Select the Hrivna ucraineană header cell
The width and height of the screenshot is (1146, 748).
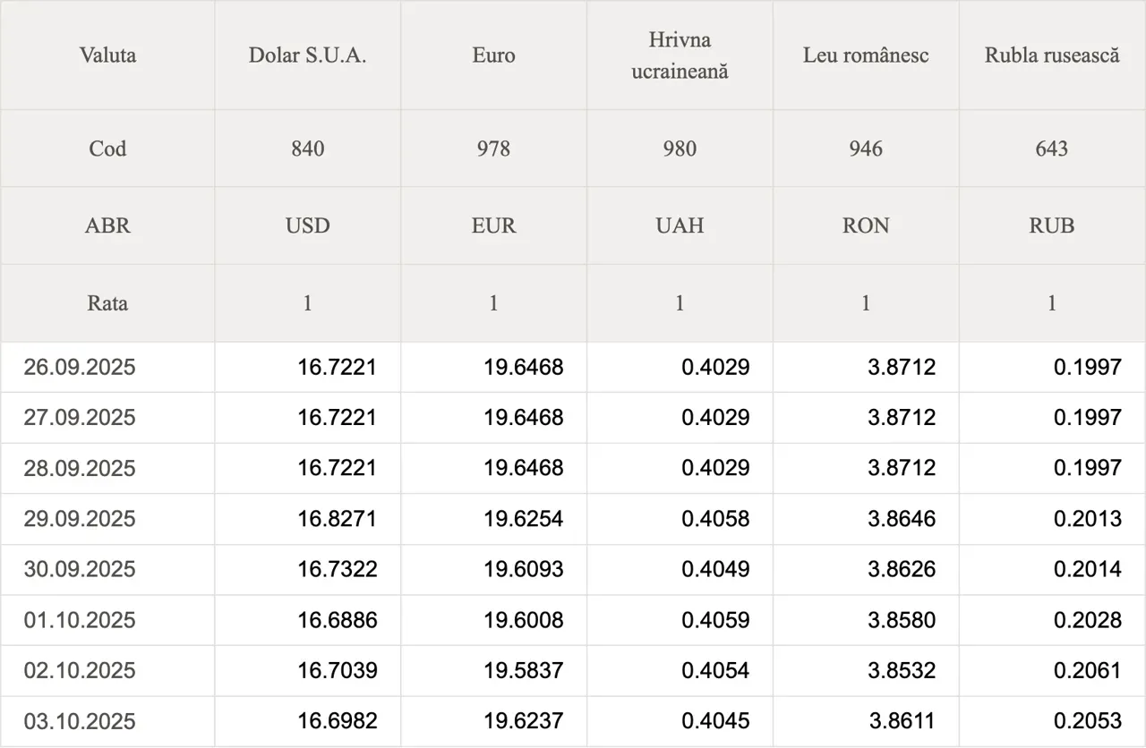coord(680,55)
